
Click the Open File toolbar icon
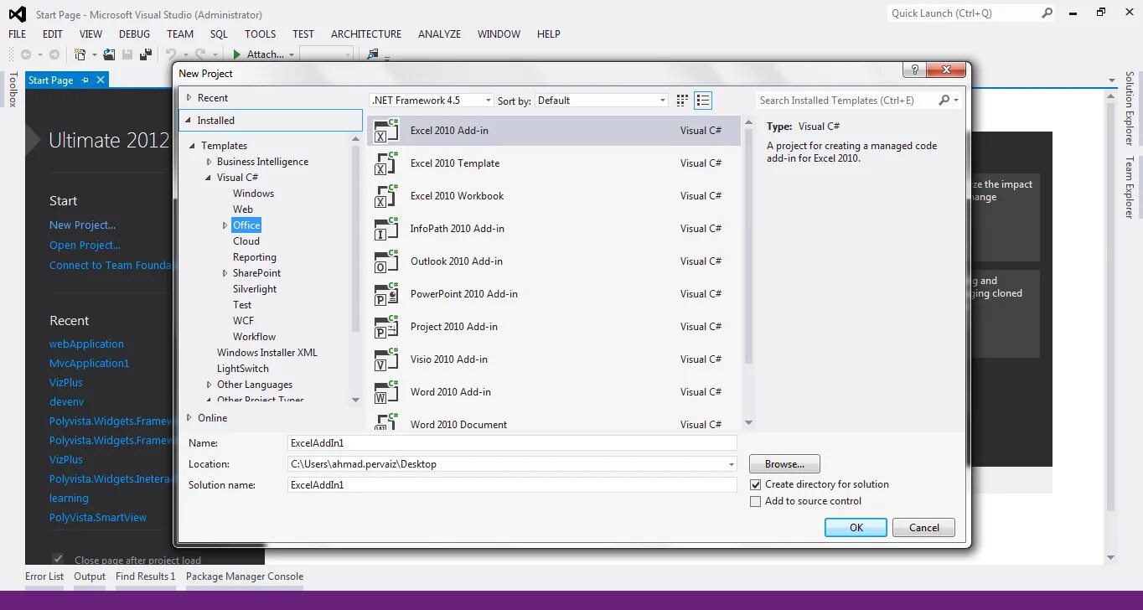109,54
